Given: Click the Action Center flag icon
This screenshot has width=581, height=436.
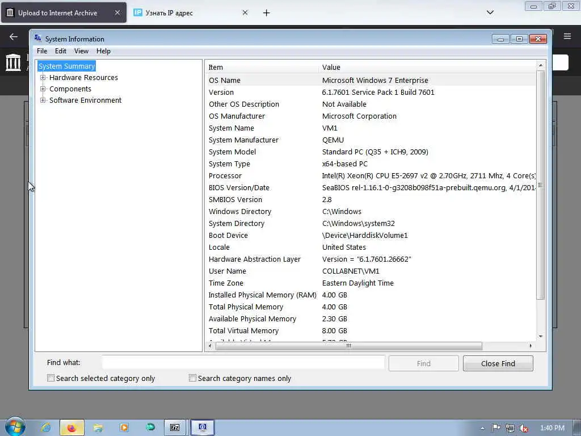Looking at the screenshot, I should tap(496, 428).
